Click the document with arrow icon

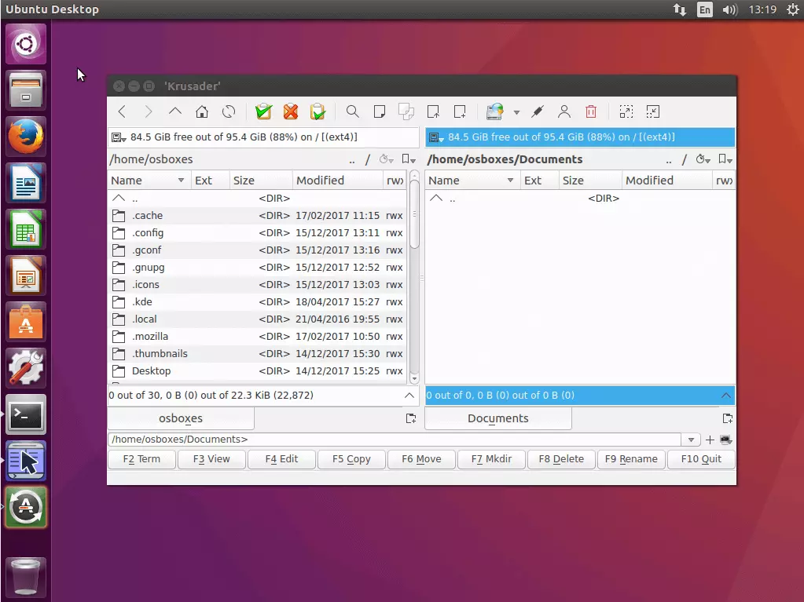tap(433, 111)
